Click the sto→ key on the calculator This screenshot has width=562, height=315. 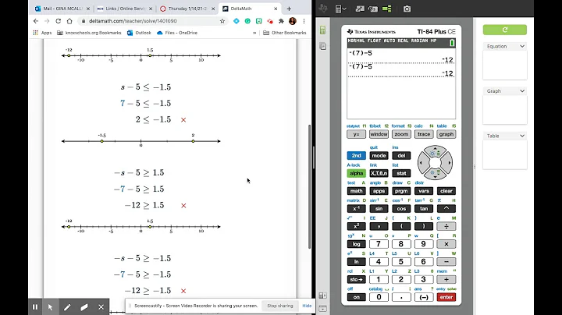pos(356,280)
